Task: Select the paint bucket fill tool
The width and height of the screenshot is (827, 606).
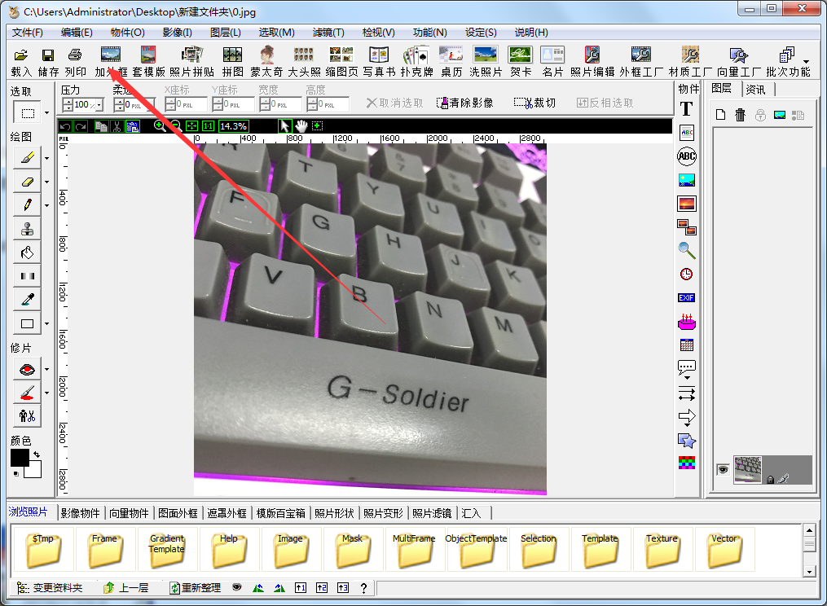Action: pos(27,253)
